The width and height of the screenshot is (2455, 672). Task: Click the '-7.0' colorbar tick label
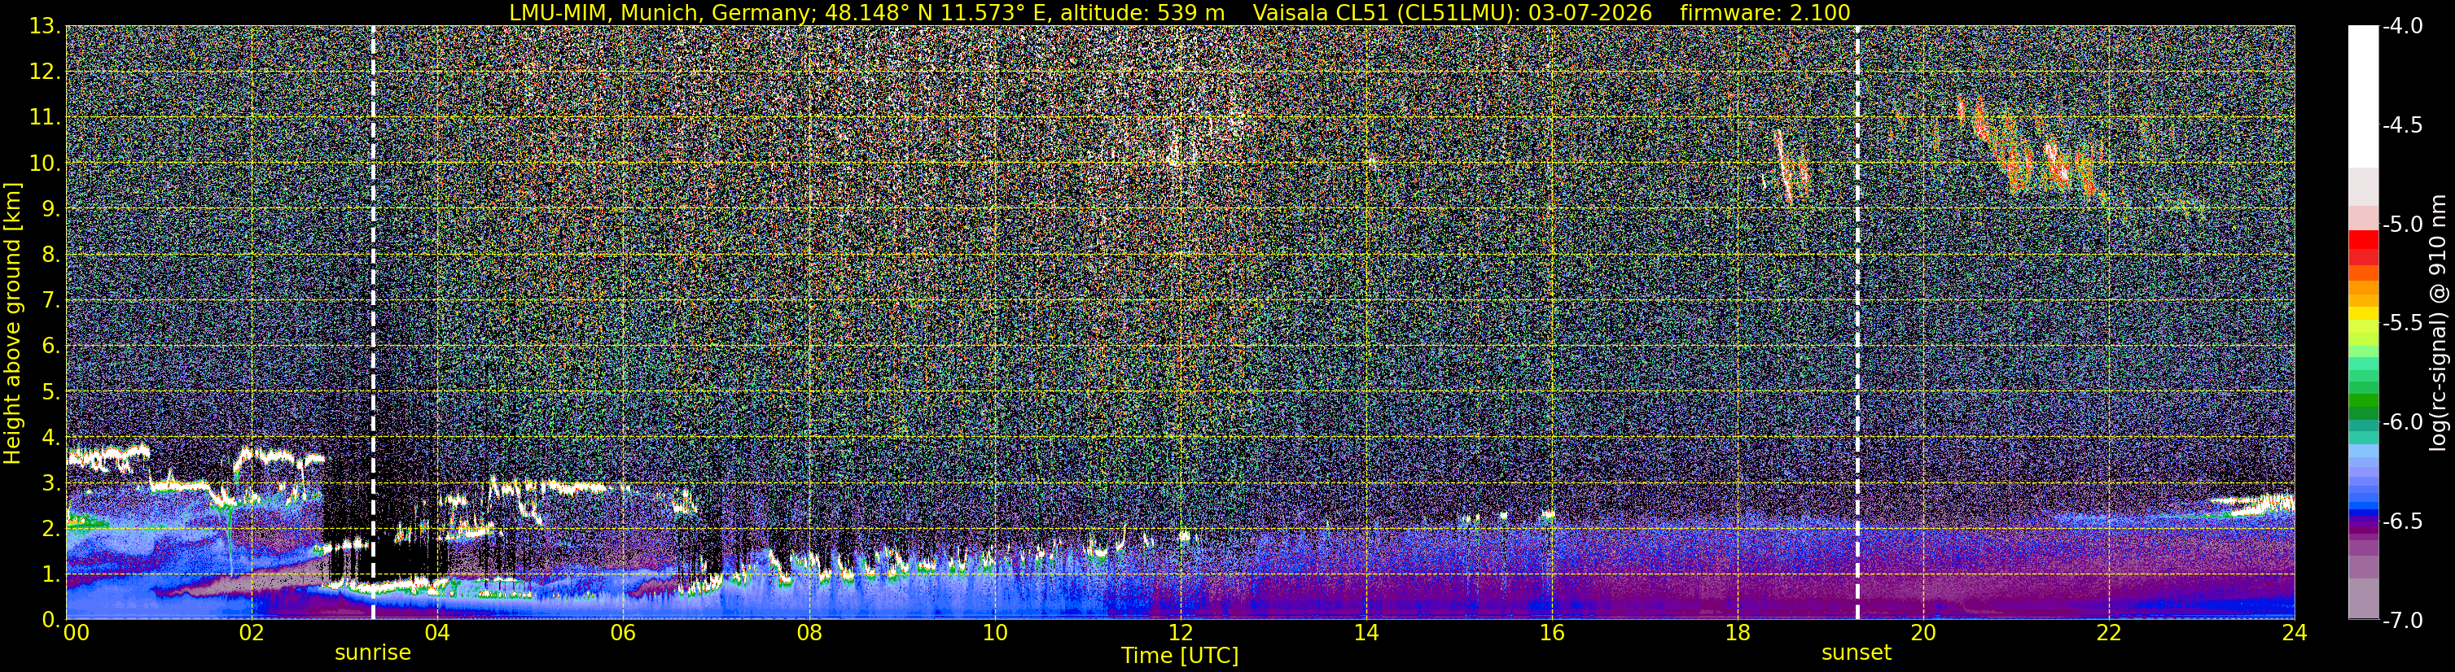pyautogui.click(x=2403, y=620)
